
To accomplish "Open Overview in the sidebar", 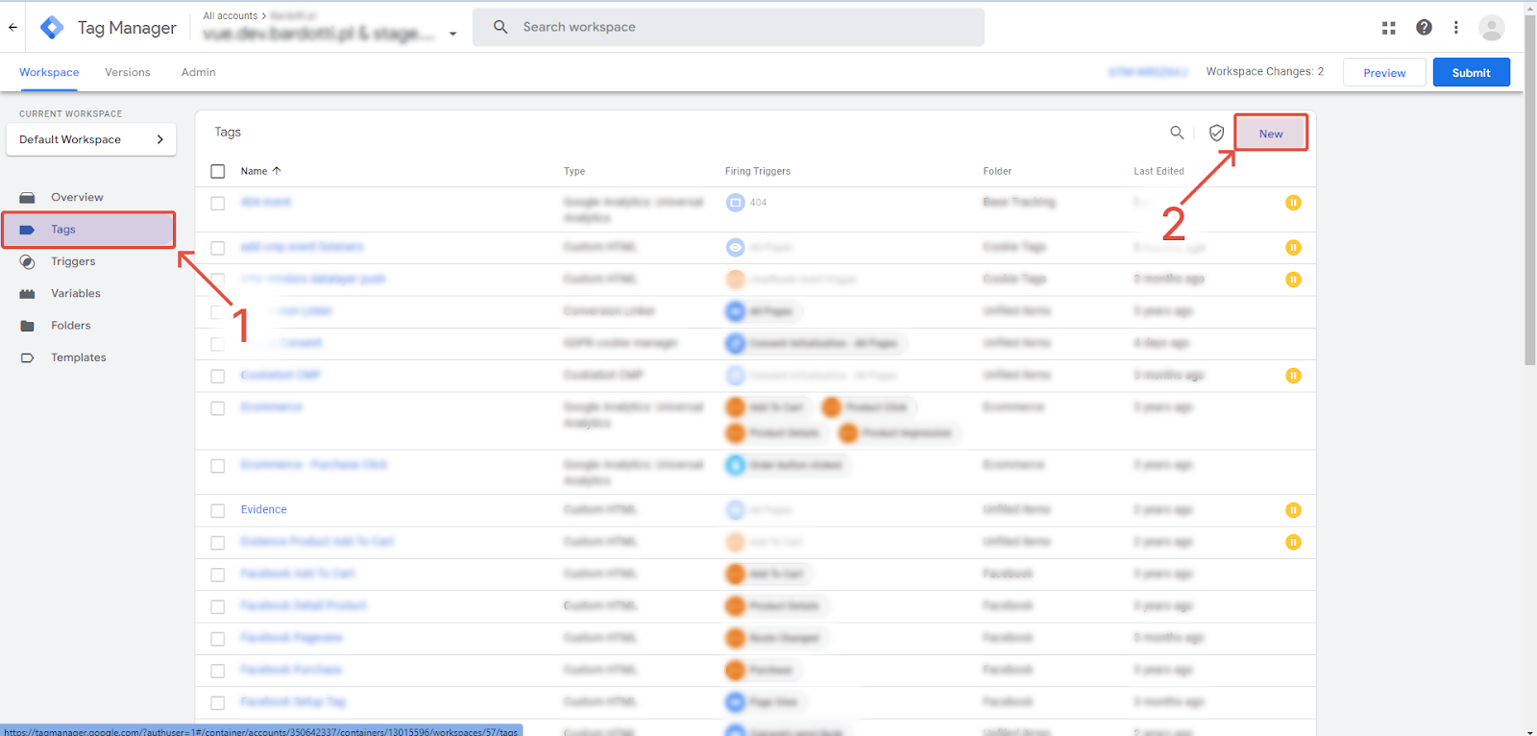I will tap(77, 197).
